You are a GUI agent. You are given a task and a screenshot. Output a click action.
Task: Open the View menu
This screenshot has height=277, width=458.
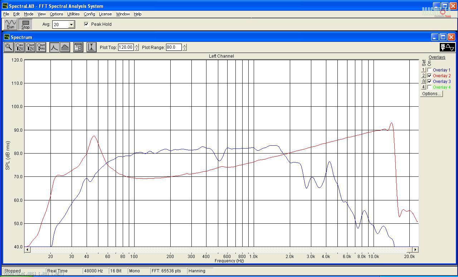point(42,14)
